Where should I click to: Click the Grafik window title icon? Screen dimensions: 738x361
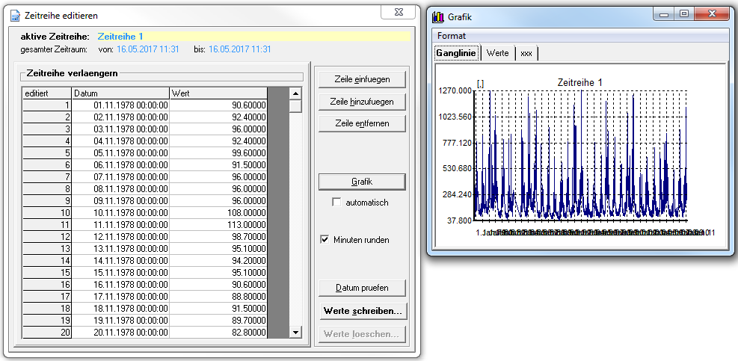438,16
